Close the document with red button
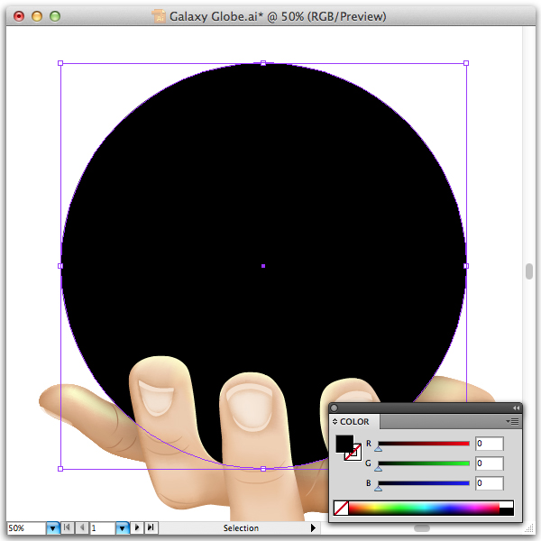 coord(19,16)
